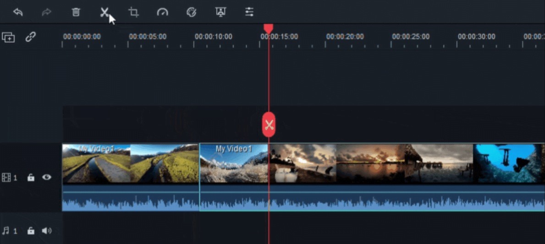Screen dimensions: 545x244
Task: Mute audio track 1 speaker icon
Action: 47,231
